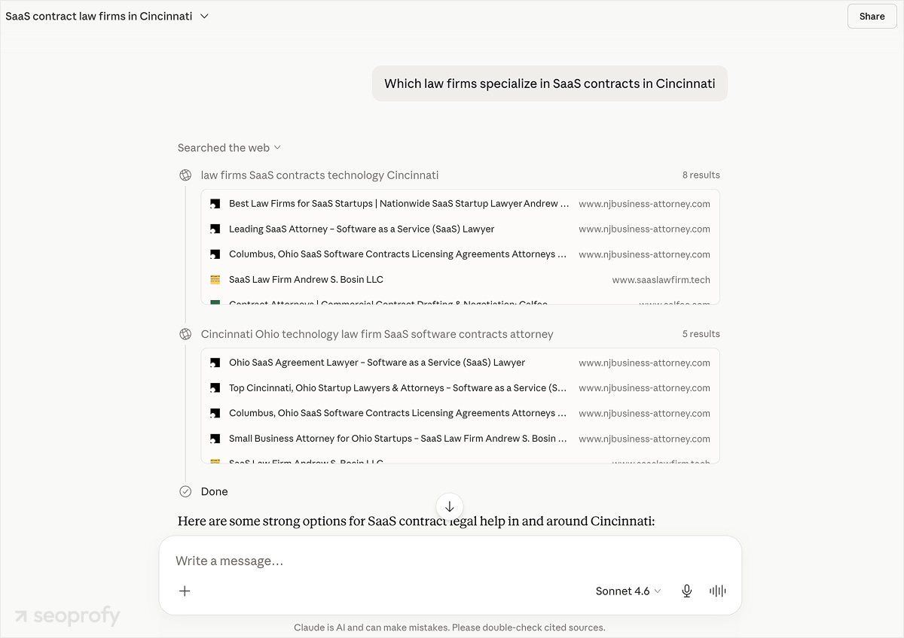Click globe icon beside first search query
Image resolution: width=904 pixels, height=638 pixels.
pos(185,175)
